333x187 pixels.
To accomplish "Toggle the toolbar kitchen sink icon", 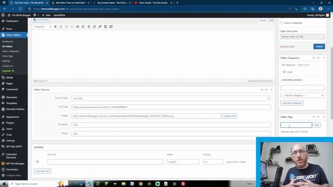I will coord(111,26).
